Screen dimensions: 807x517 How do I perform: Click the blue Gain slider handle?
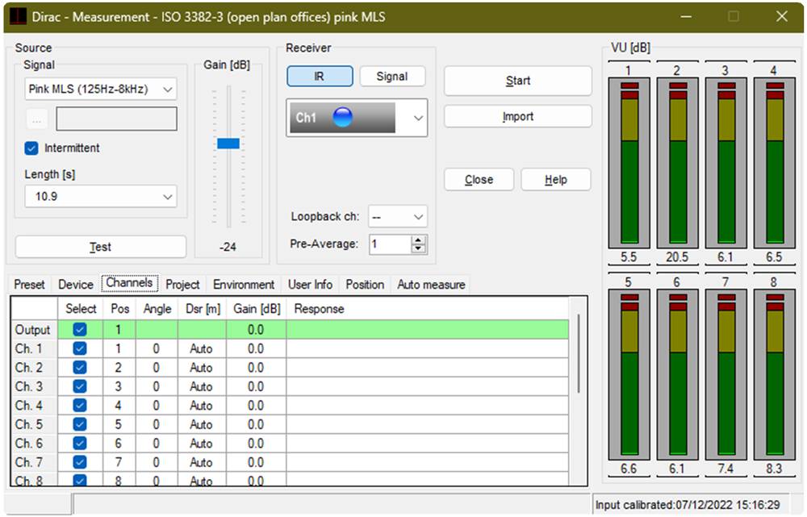[x=228, y=144]
